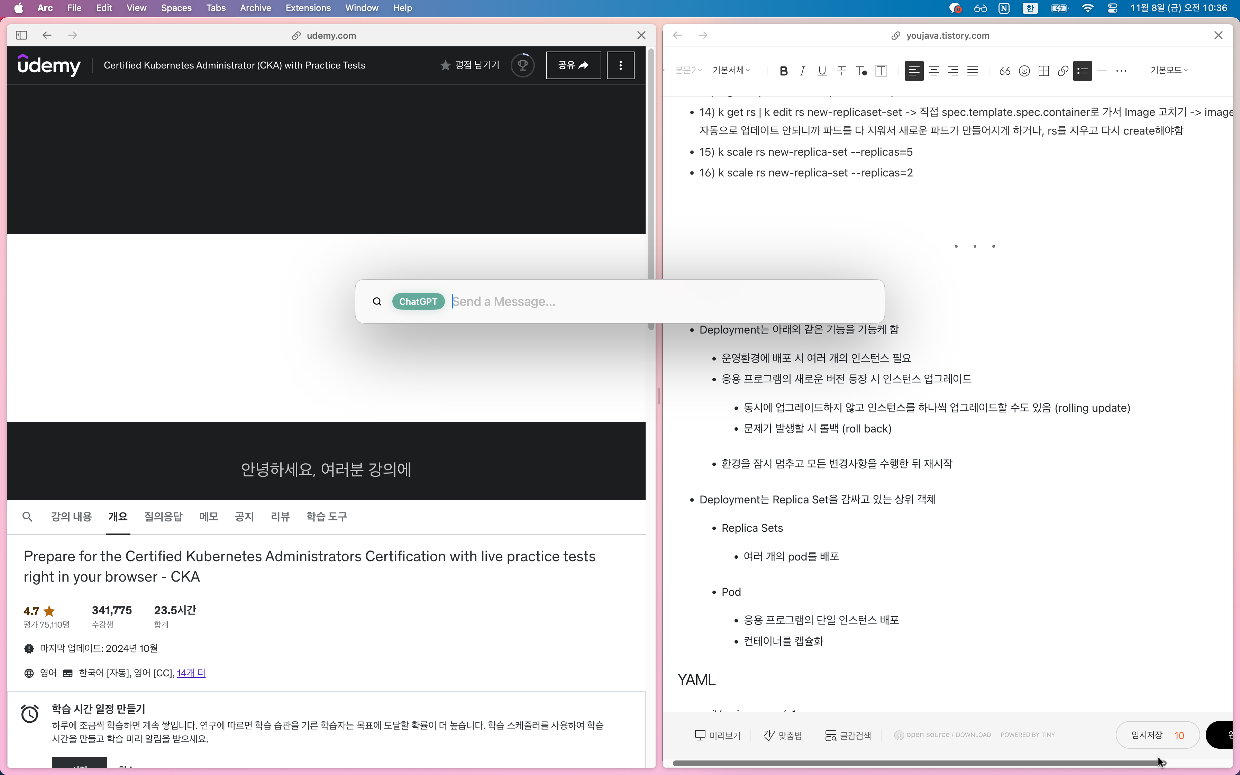The width and height of the screenshot is (1240, 775).
Task: Toggle bulleted list formatting
Action: (1082, 71)
